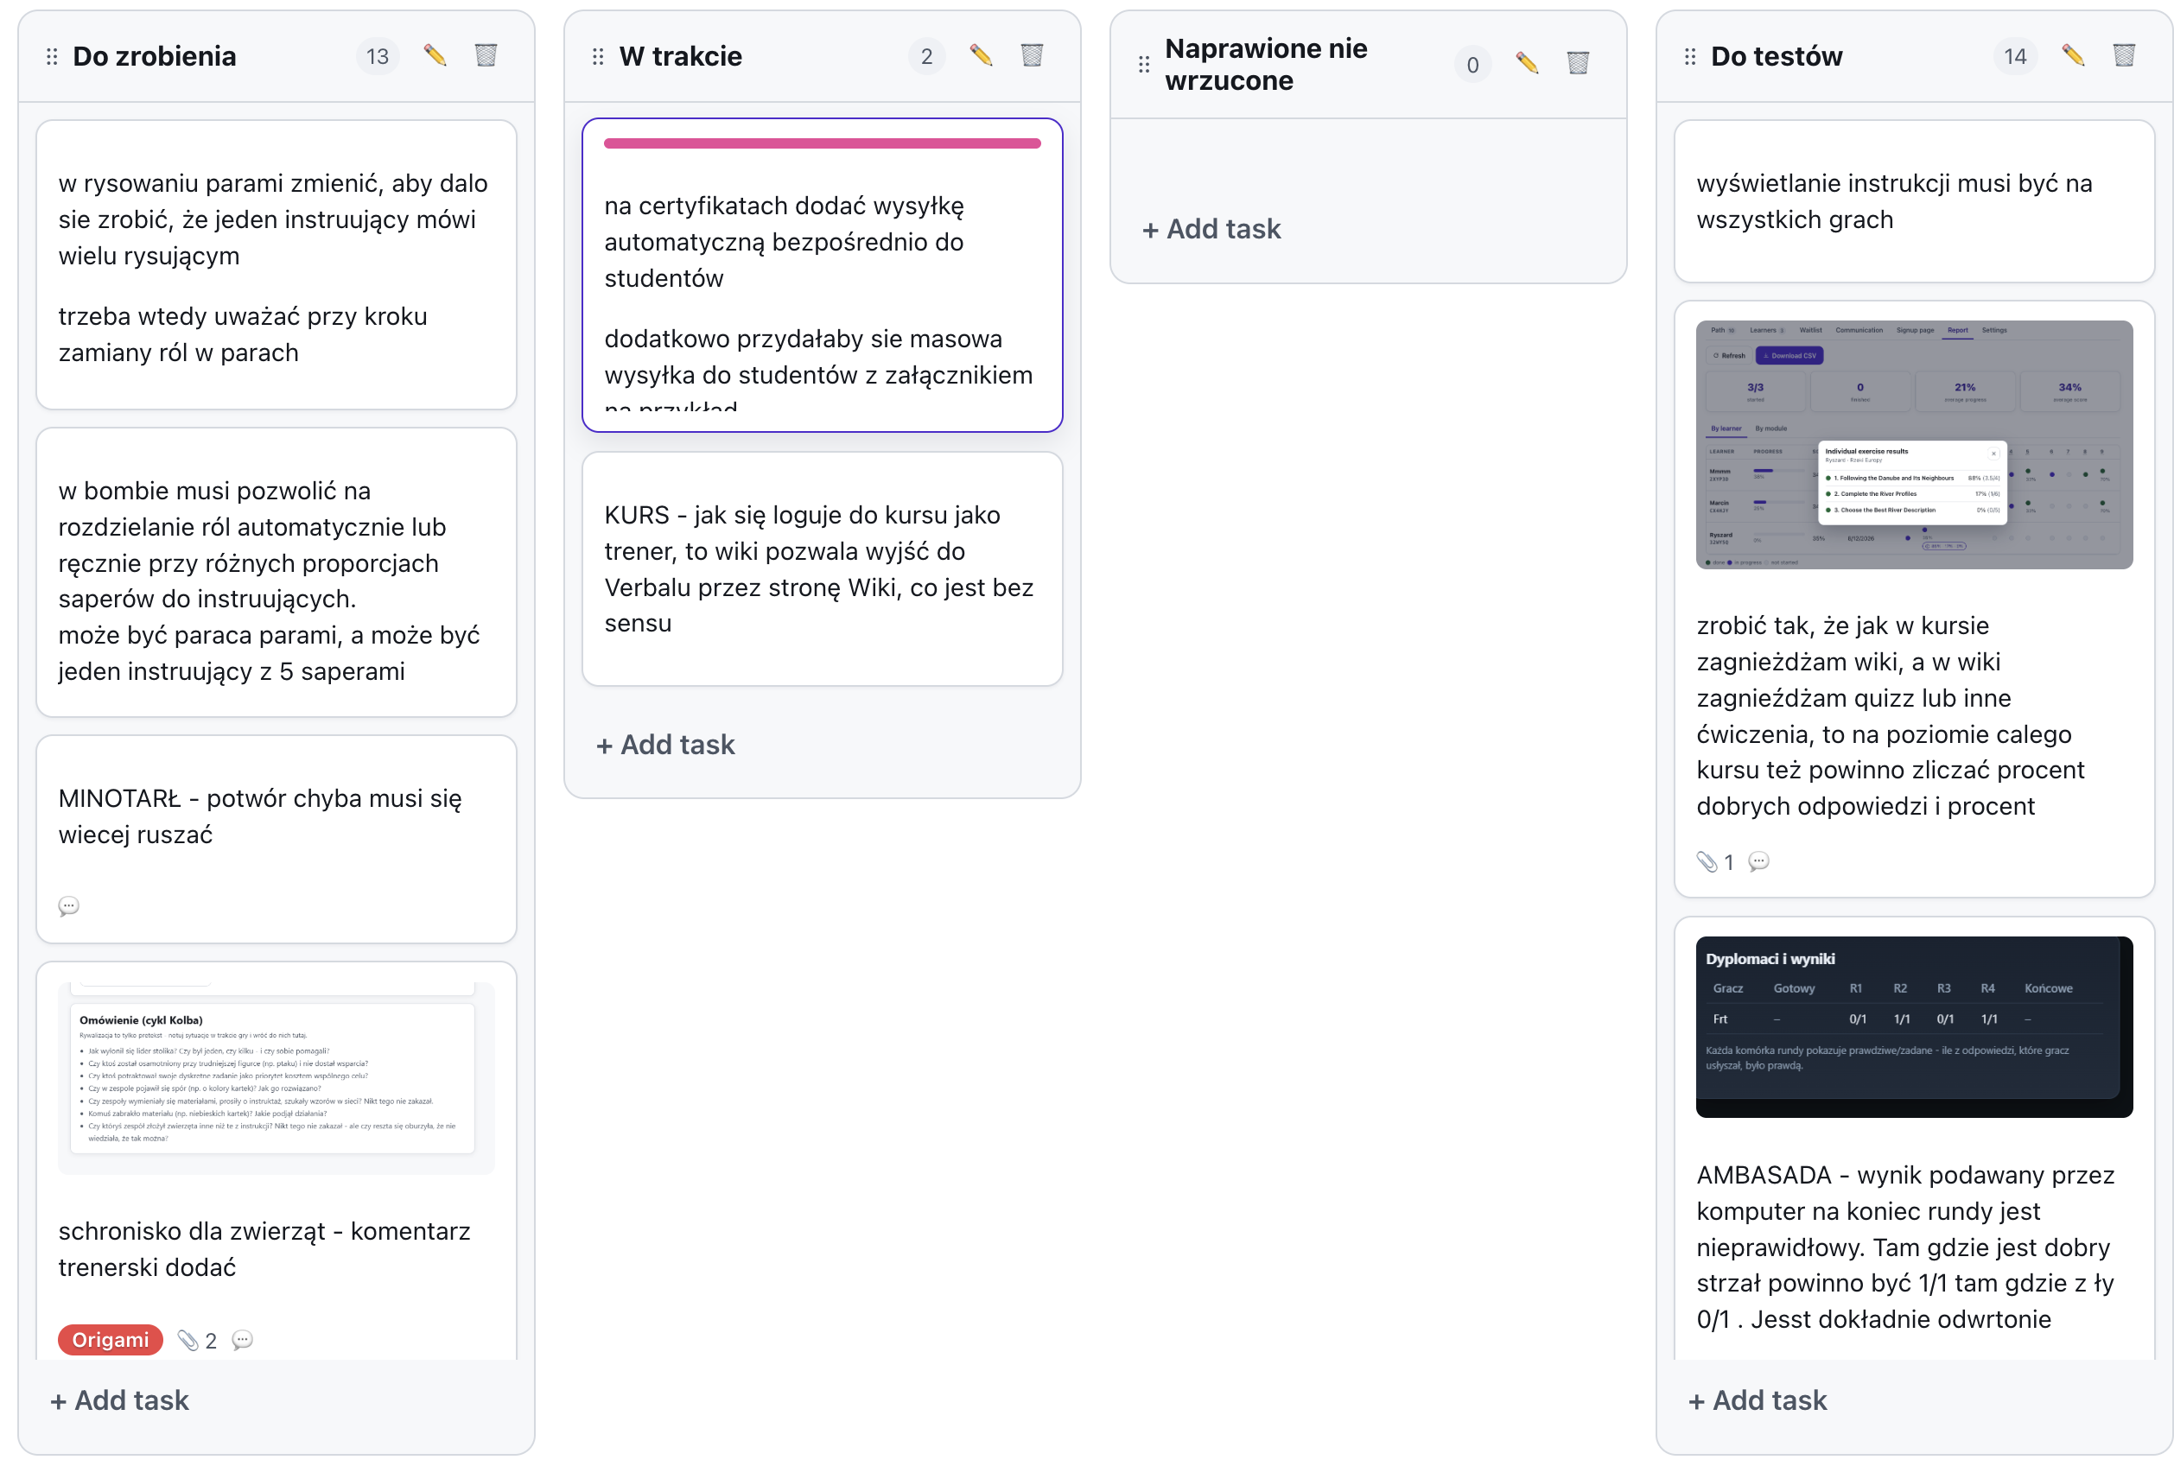
Task: Click the 0 task count badge
Action: [1472, 65]
